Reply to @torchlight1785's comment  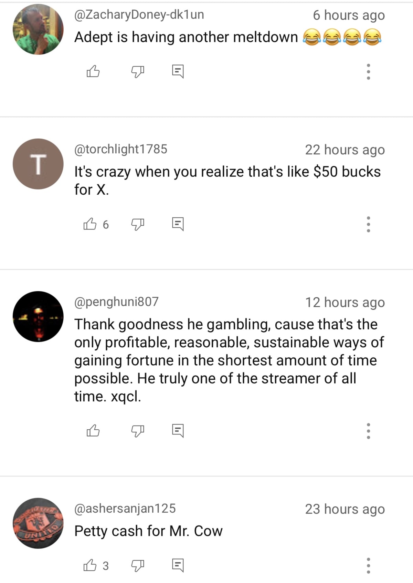point(178,224)
